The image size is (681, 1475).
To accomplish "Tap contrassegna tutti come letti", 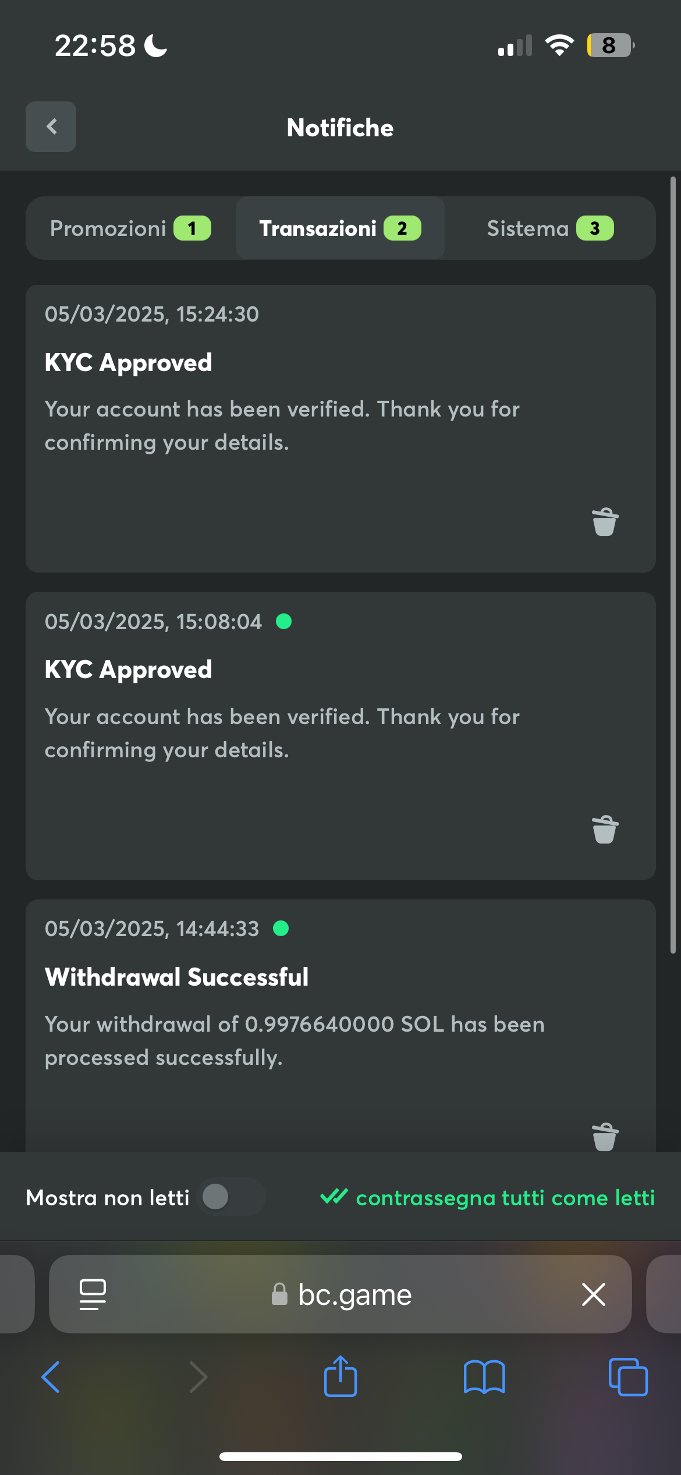I will click(488, 1198).
